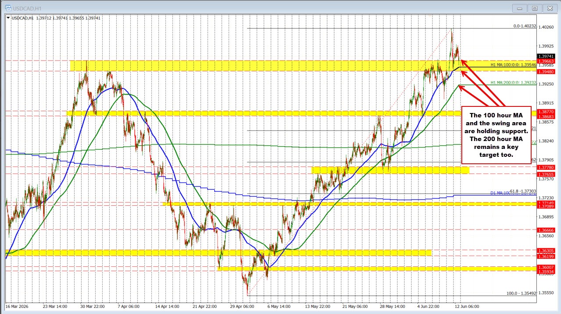Click the price scale value 1.39925
The height and width of the screenshot is (314, 561).
click(x=547, y=46)
